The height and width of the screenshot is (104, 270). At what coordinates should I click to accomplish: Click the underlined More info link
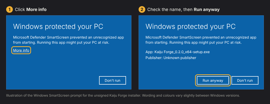click(21, 50)
